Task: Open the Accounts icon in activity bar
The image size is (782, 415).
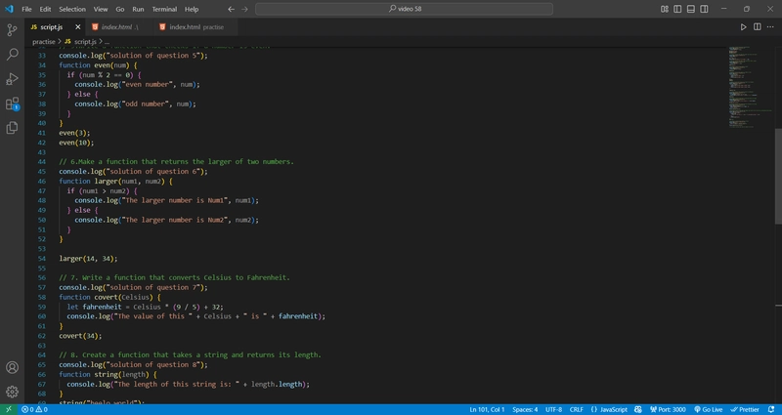Action: point(12,368)
